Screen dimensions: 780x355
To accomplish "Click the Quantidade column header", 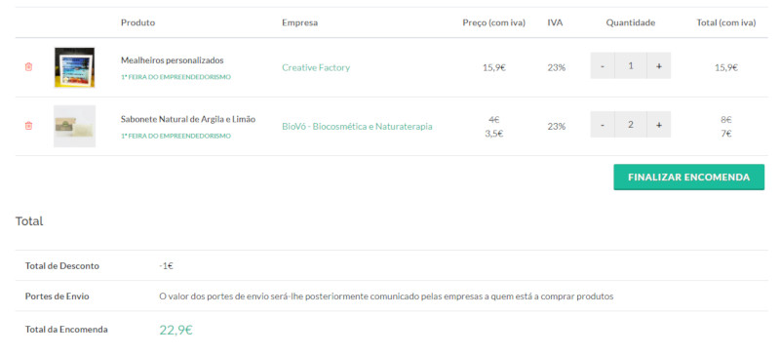I will click(x=630, y=22).
